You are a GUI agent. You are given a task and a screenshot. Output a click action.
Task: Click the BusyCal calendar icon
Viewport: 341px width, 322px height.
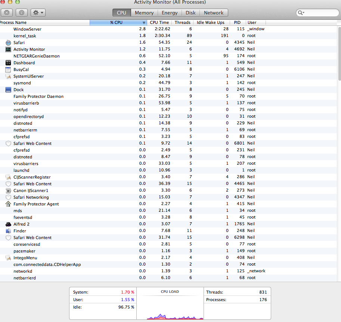point(8,69)
